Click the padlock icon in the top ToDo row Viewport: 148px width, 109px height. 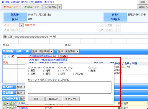coord(15,103)
